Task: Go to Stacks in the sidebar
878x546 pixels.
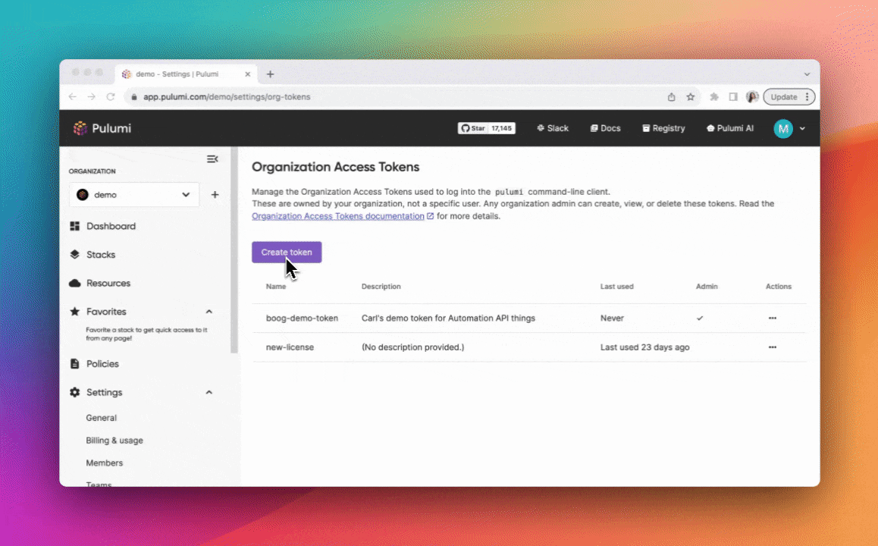Action: click(x=93, y=255)
